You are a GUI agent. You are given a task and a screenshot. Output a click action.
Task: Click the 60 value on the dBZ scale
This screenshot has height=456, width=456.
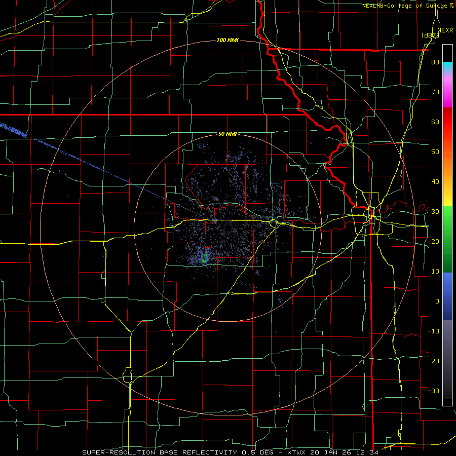pyautogui.click(x=435, y=122)
